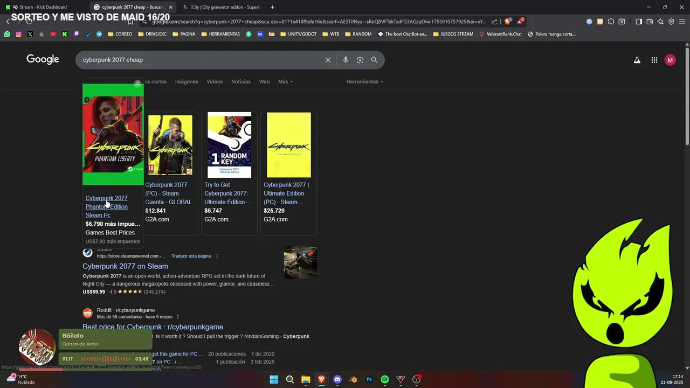
Task: Open Spotify from the taskbar
Action: tap(385, 379)
